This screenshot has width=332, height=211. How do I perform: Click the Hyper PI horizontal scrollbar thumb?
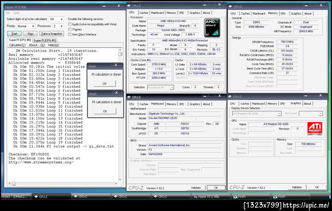tap(14, 183)
